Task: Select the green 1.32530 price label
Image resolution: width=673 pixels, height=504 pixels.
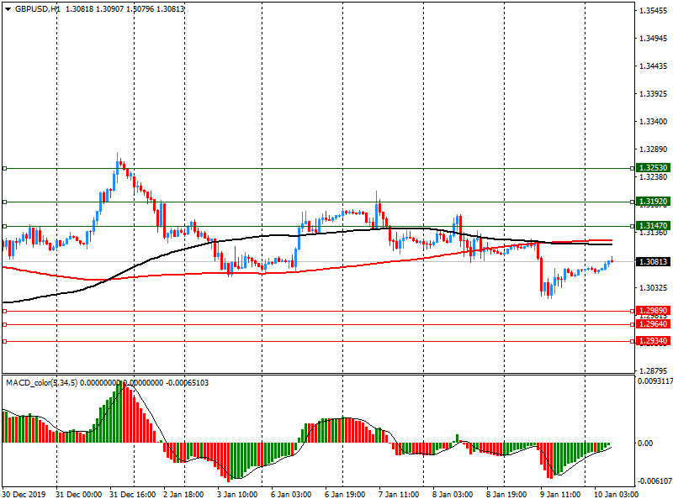Action: coord(653,168)
